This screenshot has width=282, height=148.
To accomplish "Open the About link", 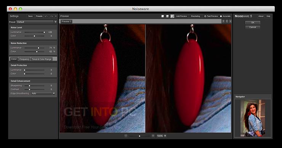I will tap(261, 16).
